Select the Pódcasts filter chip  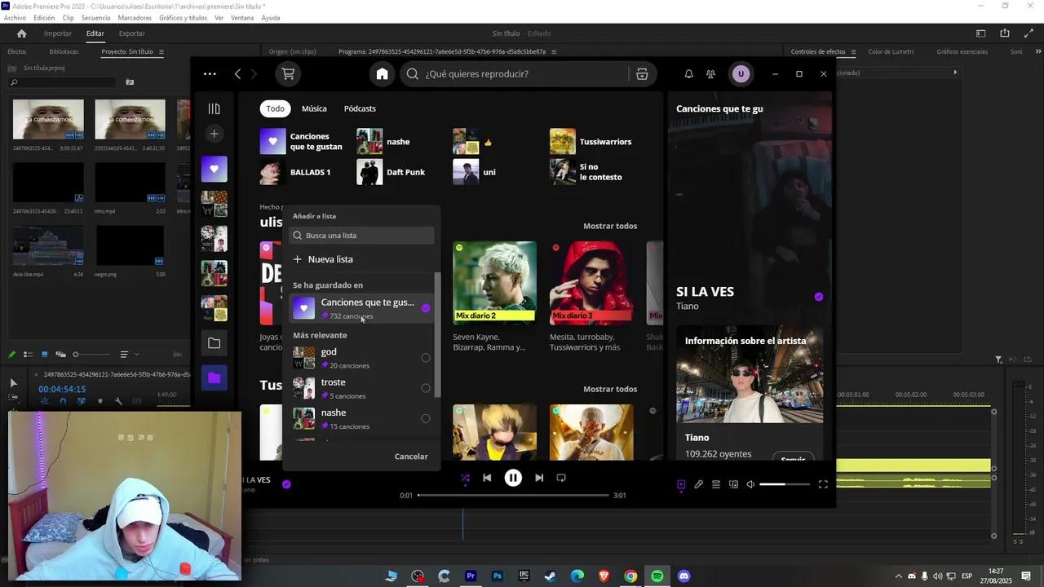click(x=360, y=108)
